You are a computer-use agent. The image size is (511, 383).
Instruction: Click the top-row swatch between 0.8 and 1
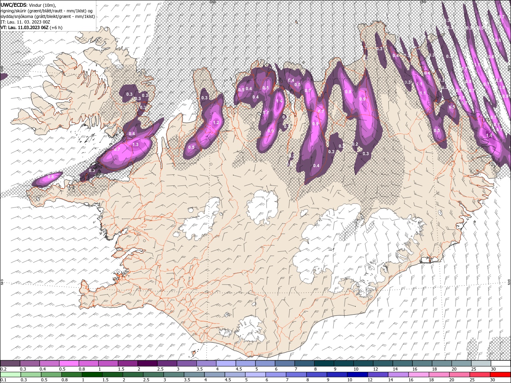click(x=88, y=363)
